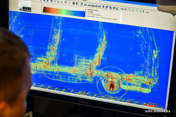Click the blue CC icon
The height and width of the screenshot is (117, 176).
114,8
